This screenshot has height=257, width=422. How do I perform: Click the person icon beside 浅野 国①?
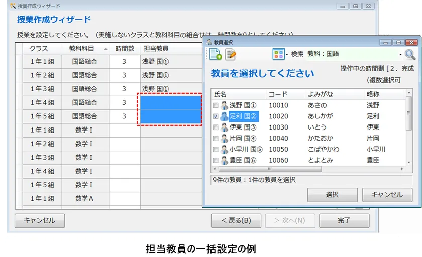point(224,105)
